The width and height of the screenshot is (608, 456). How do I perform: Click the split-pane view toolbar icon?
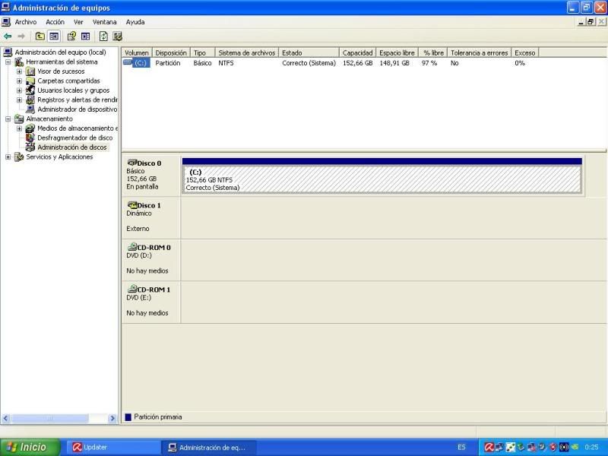tap(86, 36)
